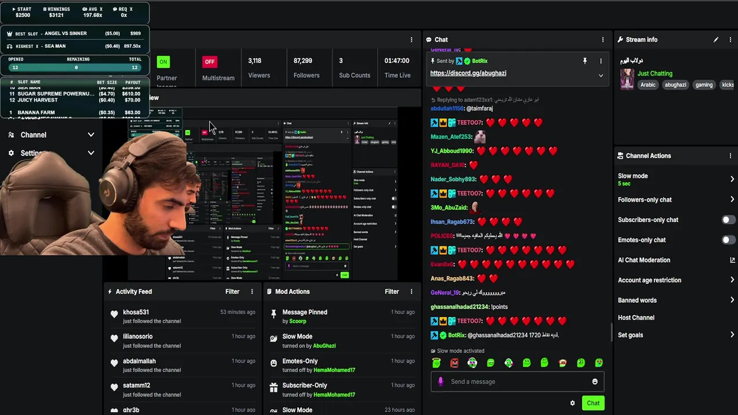Click in the Send a message field

coord(517,382)
